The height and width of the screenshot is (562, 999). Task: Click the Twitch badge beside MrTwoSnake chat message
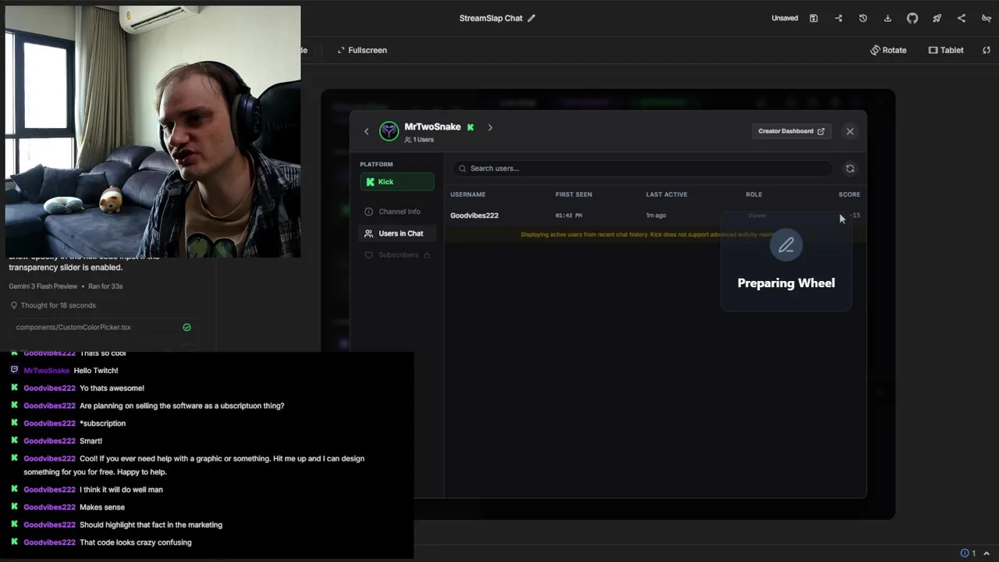[14, 370]
